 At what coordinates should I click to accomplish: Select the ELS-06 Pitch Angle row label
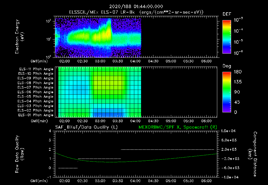click(x=36, y=92)
